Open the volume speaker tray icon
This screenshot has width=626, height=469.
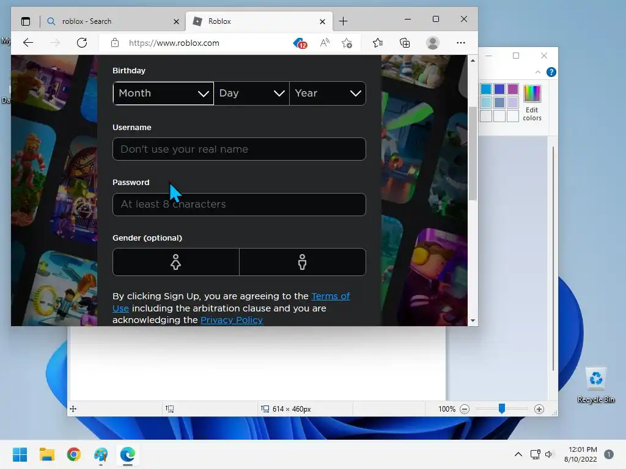point(550,454)
